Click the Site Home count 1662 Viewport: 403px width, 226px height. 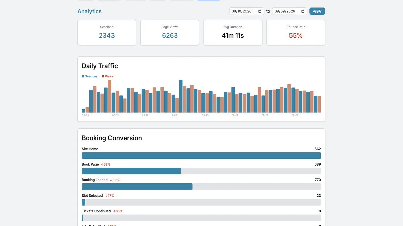pyautogui.click(x=317, y=149)
